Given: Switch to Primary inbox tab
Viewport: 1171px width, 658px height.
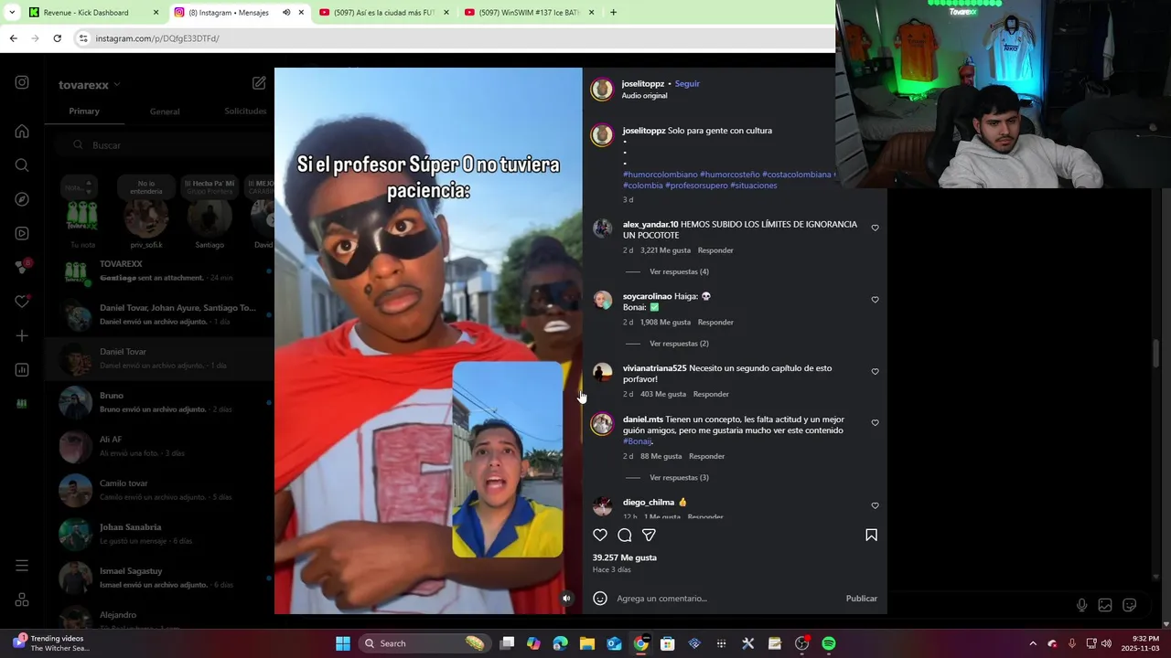Looking at the screenshot, I should tap(84, 111).
